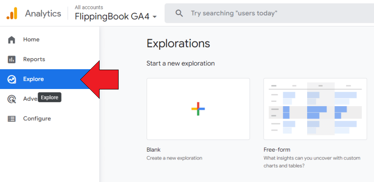Go to the Configure section label

point(37,119)
